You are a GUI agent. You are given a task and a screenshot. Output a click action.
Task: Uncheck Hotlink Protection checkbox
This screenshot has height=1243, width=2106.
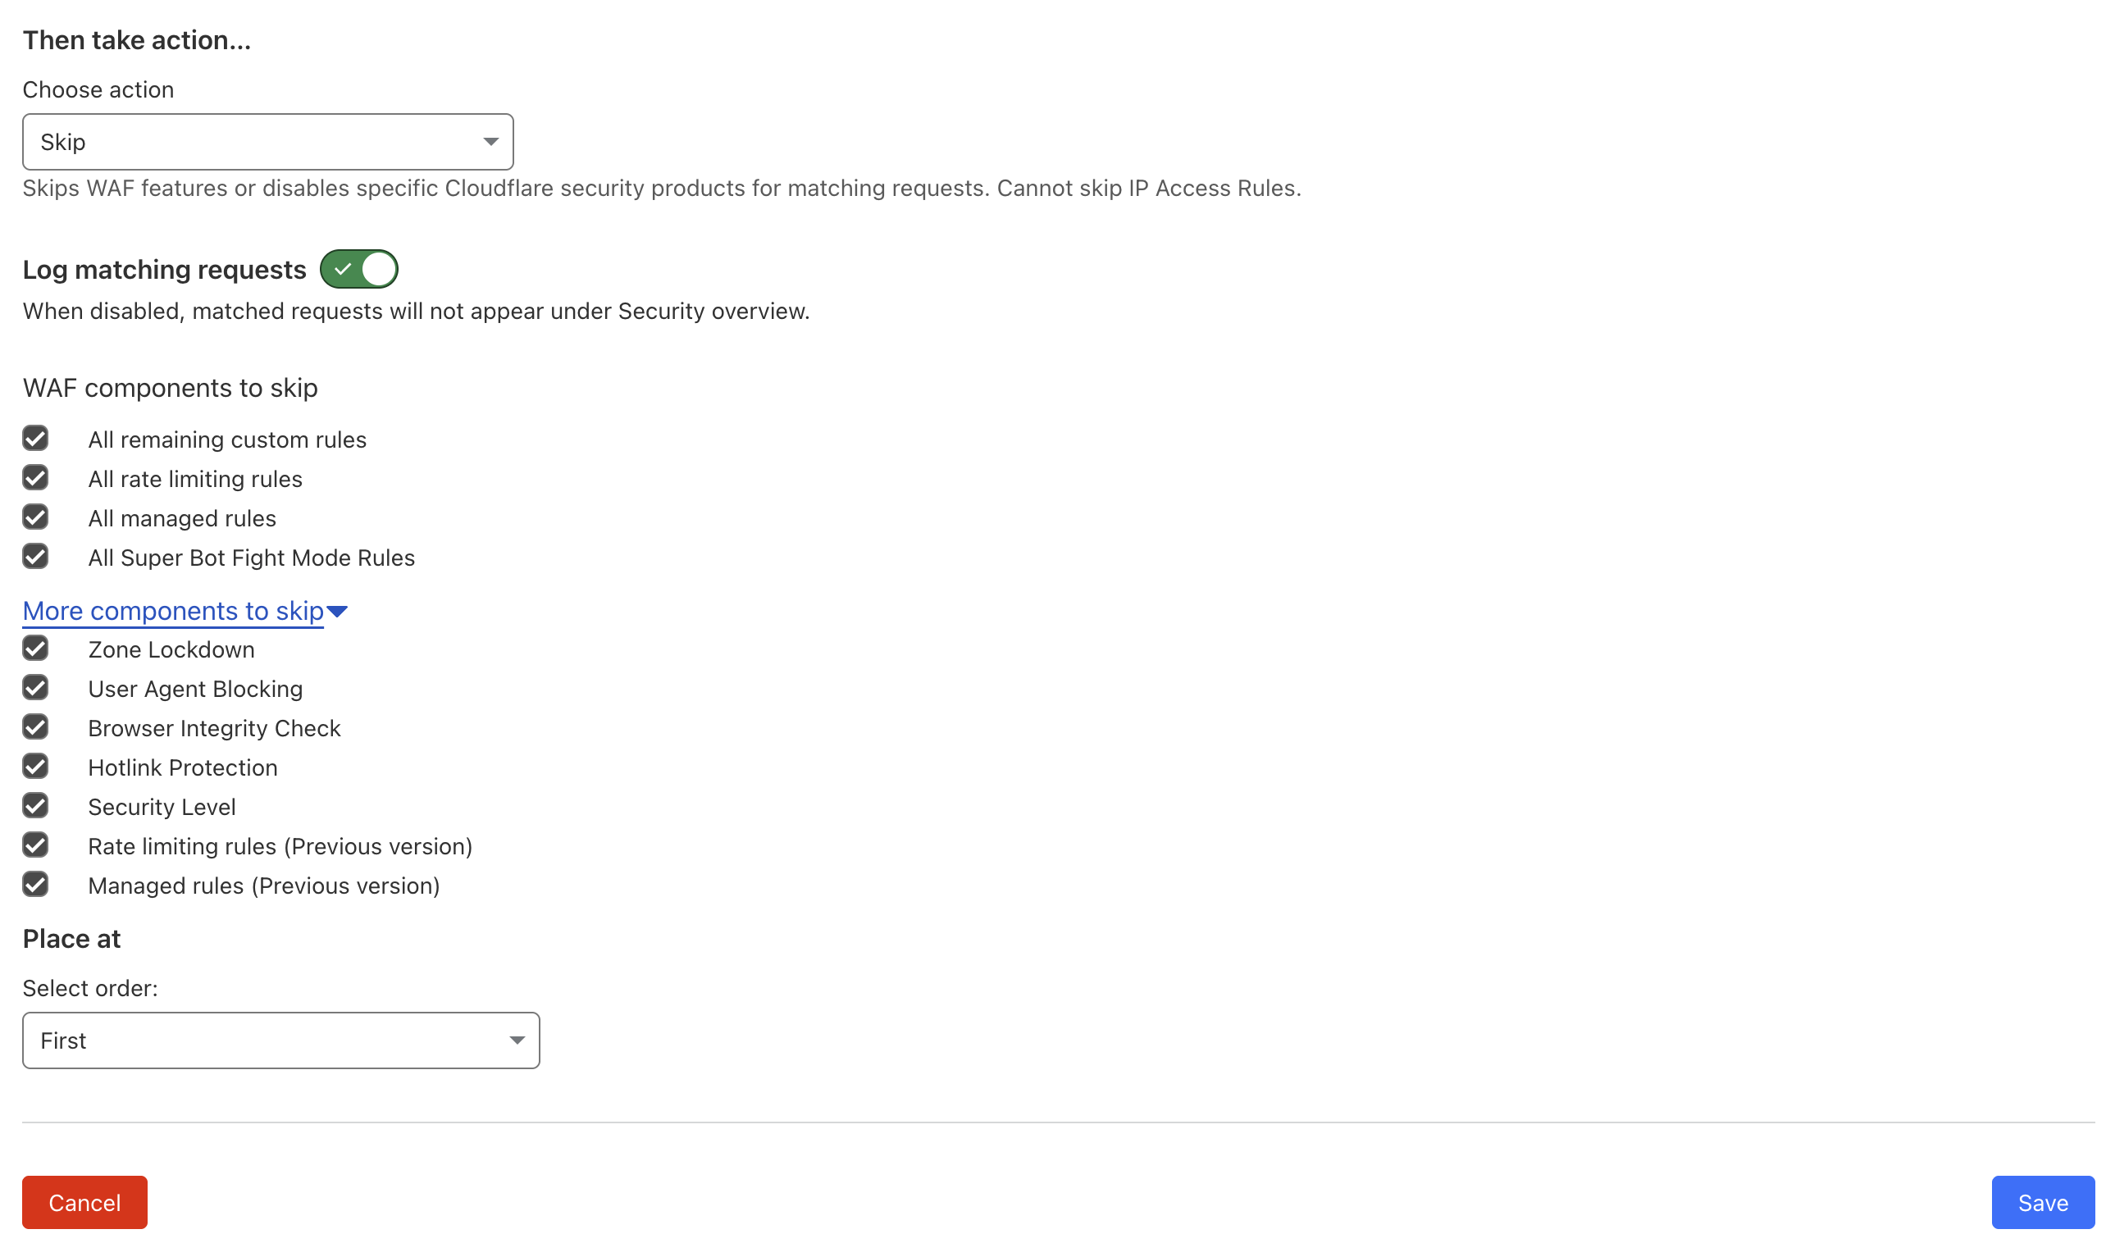click(x=35, y=767)
